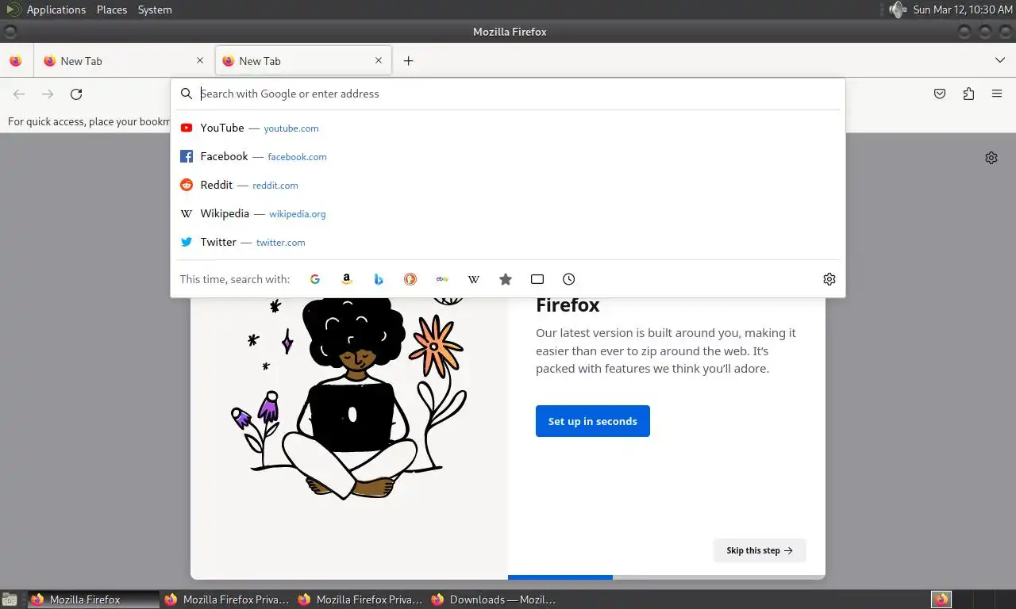
Task: Go back one page
Action: tap(19, 94)
